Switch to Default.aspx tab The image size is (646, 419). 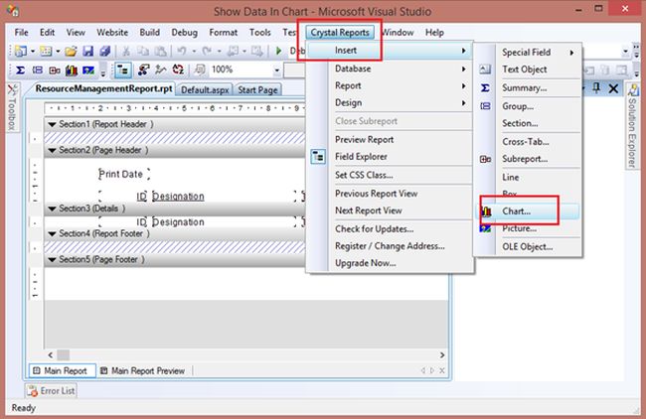[x=205, y=89]
